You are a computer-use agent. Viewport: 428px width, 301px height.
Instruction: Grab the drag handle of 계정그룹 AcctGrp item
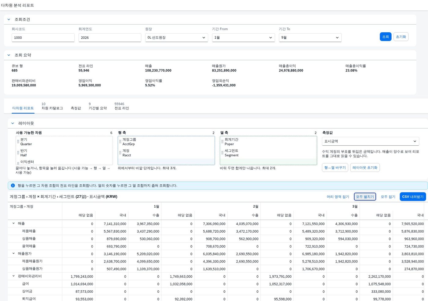pyautogui.click(x=120, y=142)
